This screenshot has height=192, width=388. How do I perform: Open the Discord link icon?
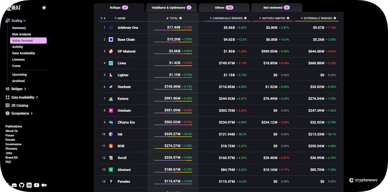14,185
